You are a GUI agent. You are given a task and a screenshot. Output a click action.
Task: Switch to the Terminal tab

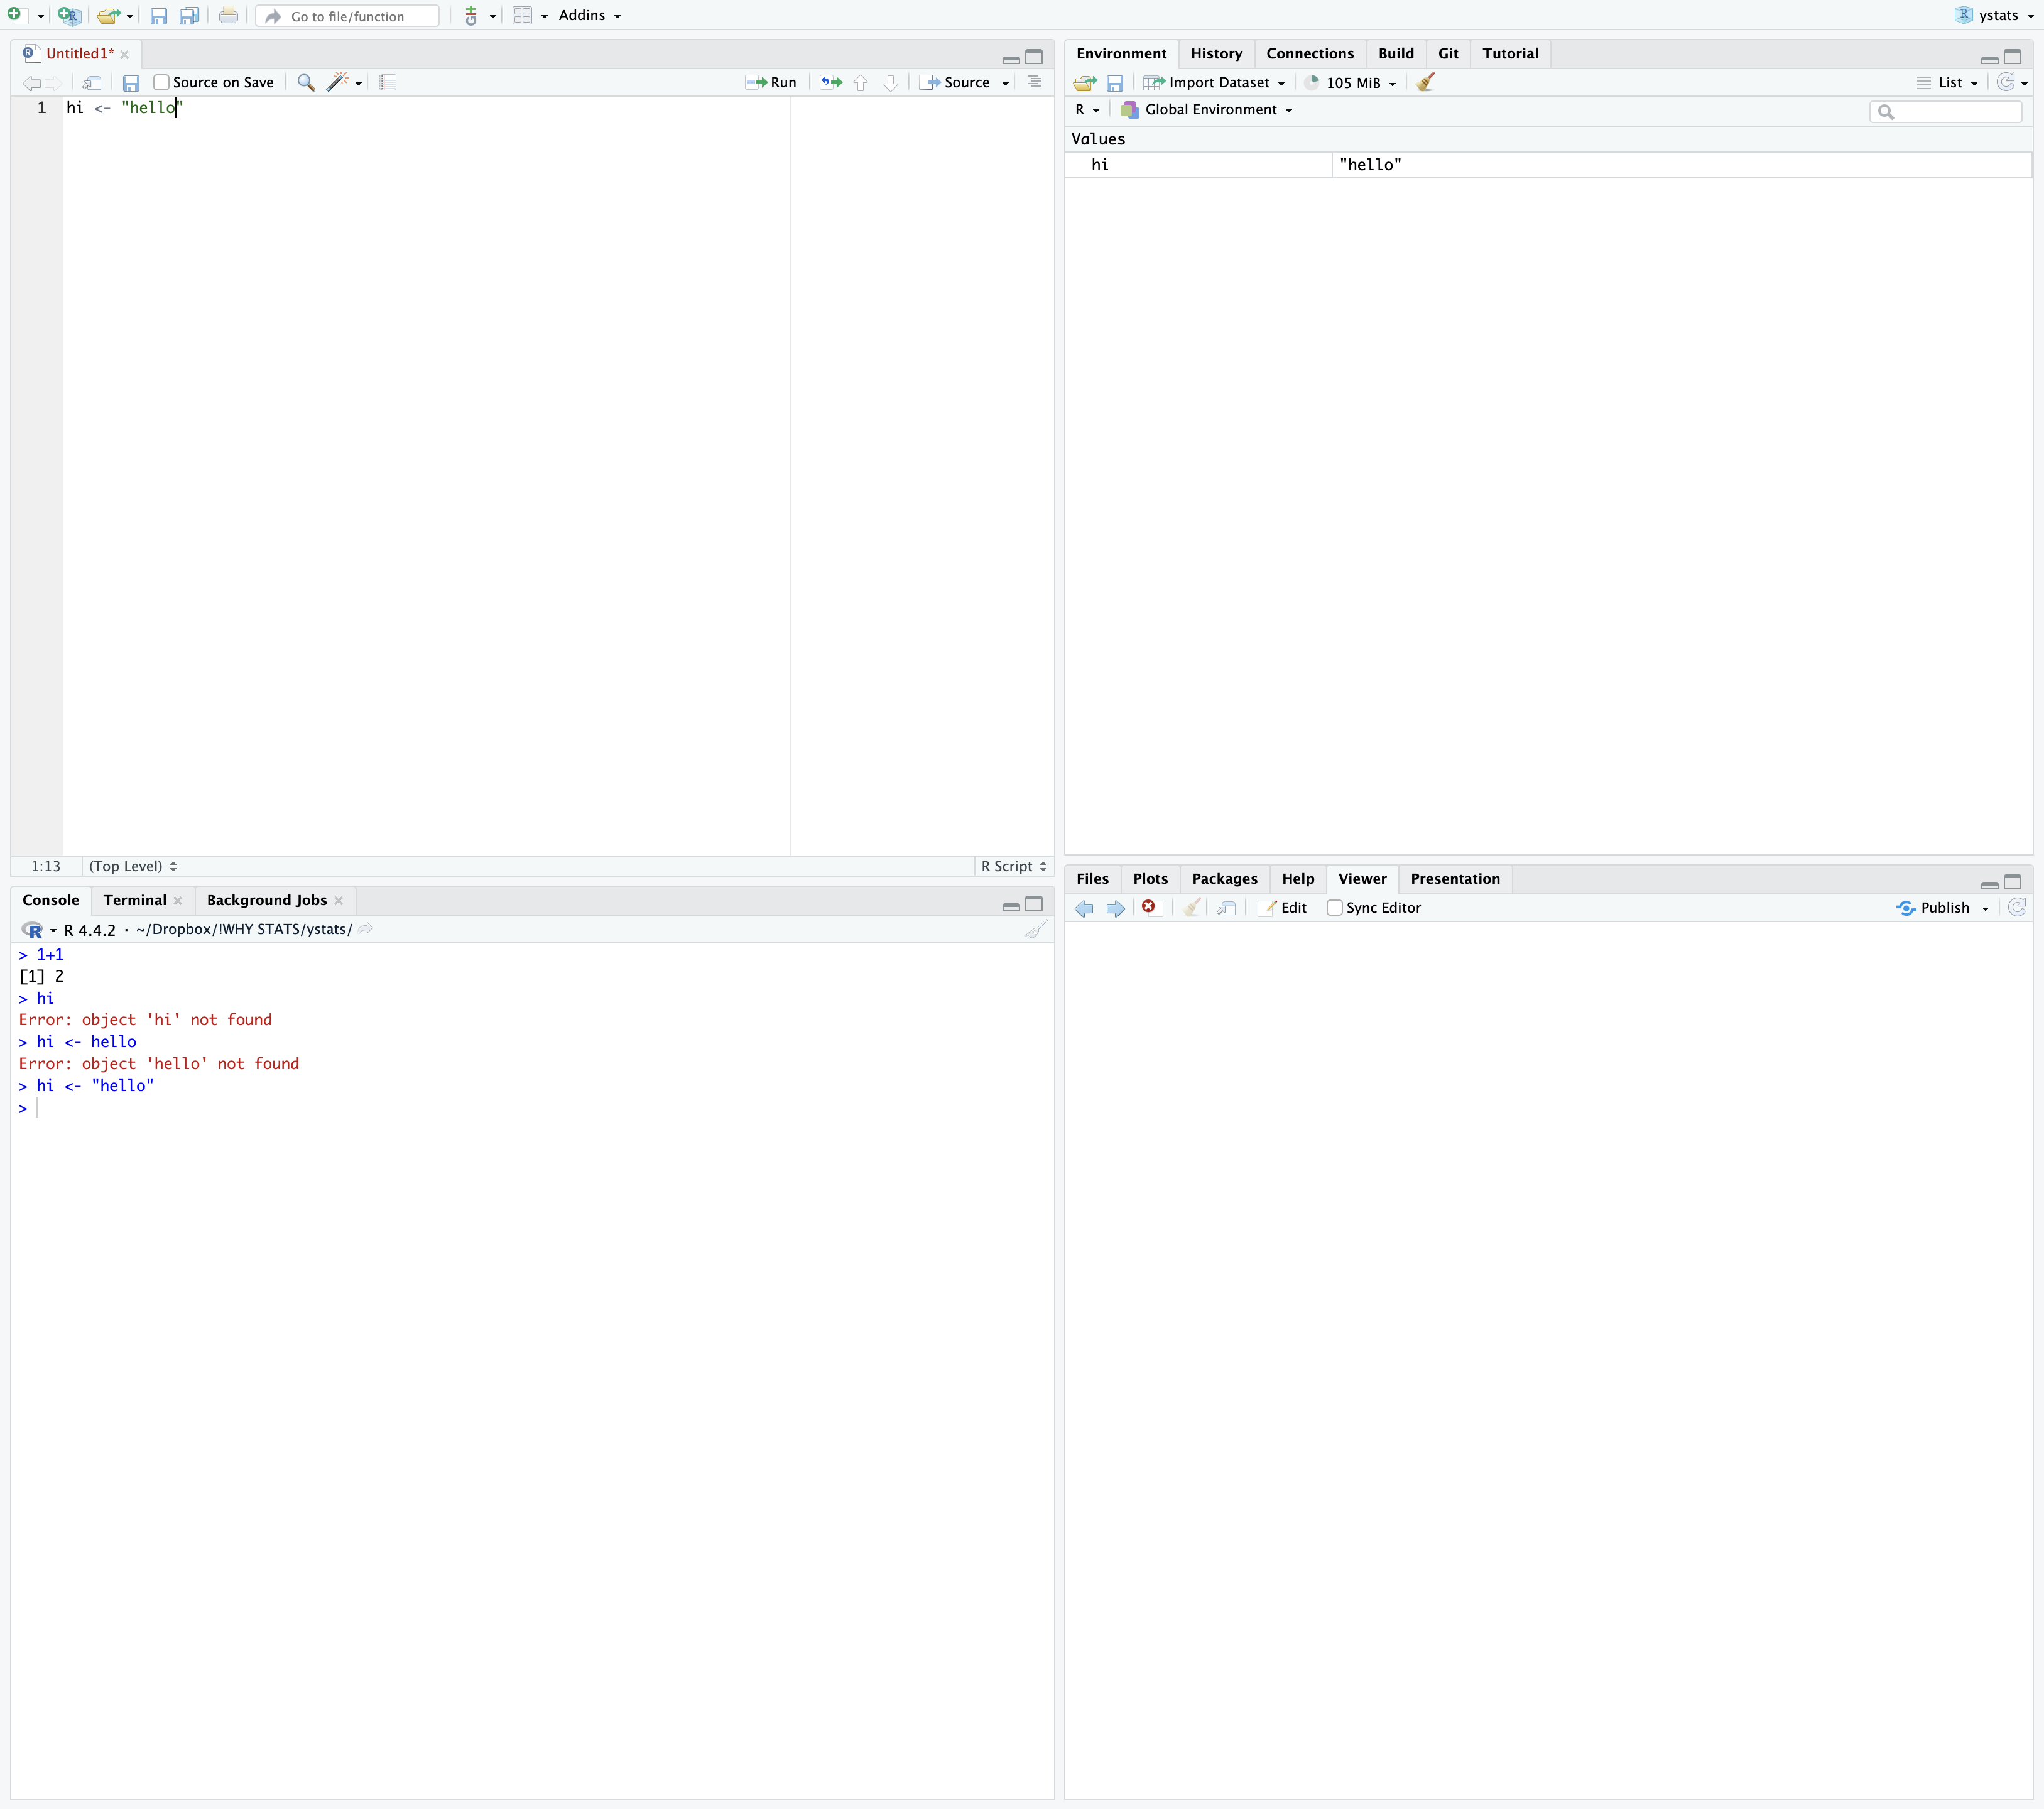tap(135, 900)
